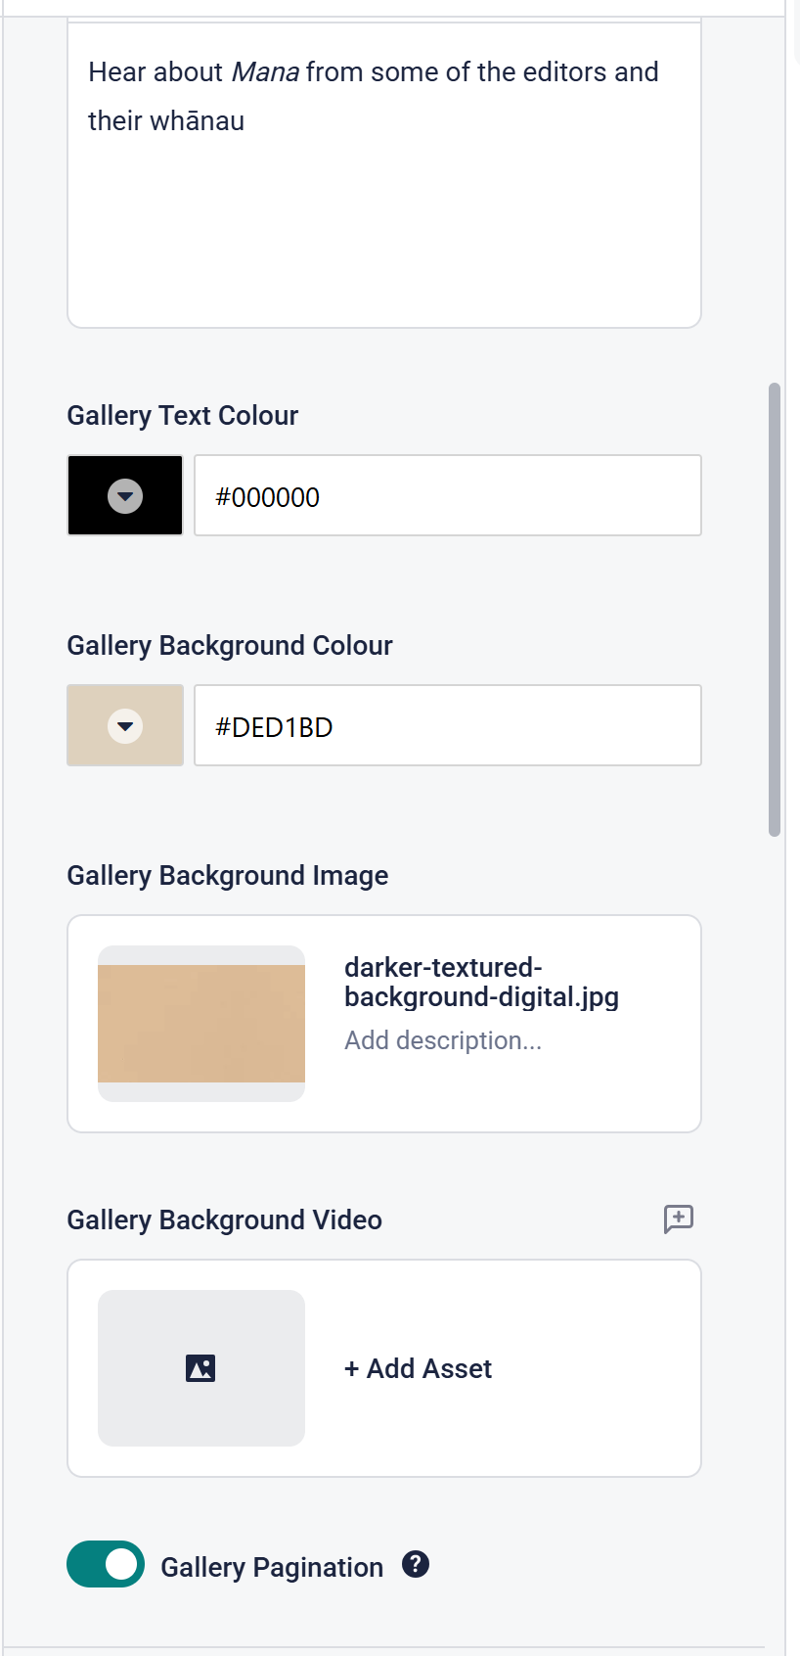Click the comment icon beside Gallery Background Video
This screenshot has width=800, height=1656.
click(x=678, y=1219)
